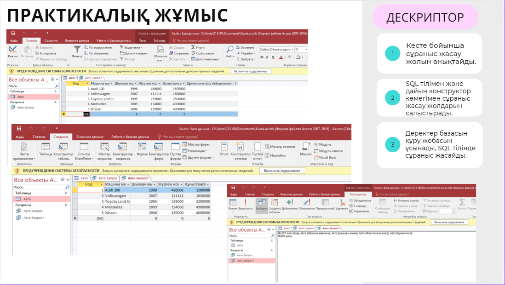This screenshot has height=285, width=505.
Task: Click Итоги sigma icon in Конструктор-ribbon window
Action: [x=462, y=202]
